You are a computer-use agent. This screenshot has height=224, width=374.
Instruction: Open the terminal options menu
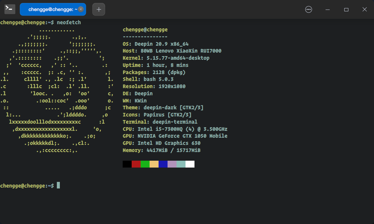click(x=308, y=9)
